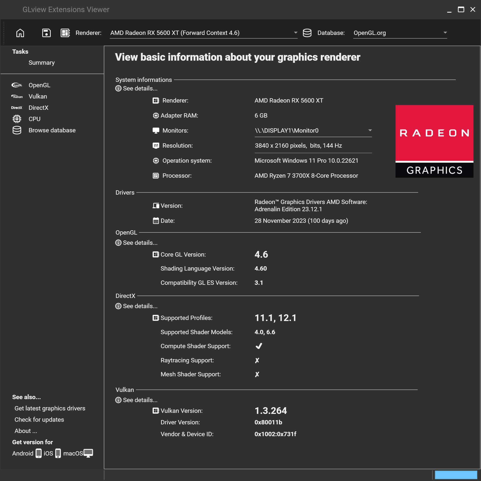
Task: Click the Vulkan logo icon in sidebar
Action: point(17,97)
